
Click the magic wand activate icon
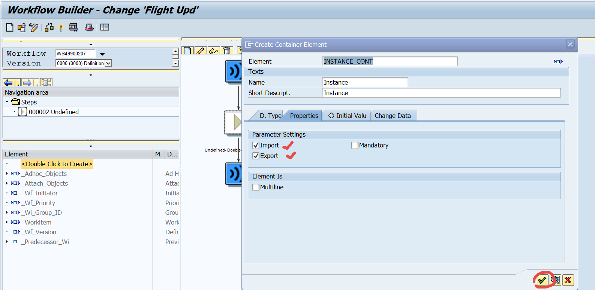pyautogui.click(x=61, y=27)
